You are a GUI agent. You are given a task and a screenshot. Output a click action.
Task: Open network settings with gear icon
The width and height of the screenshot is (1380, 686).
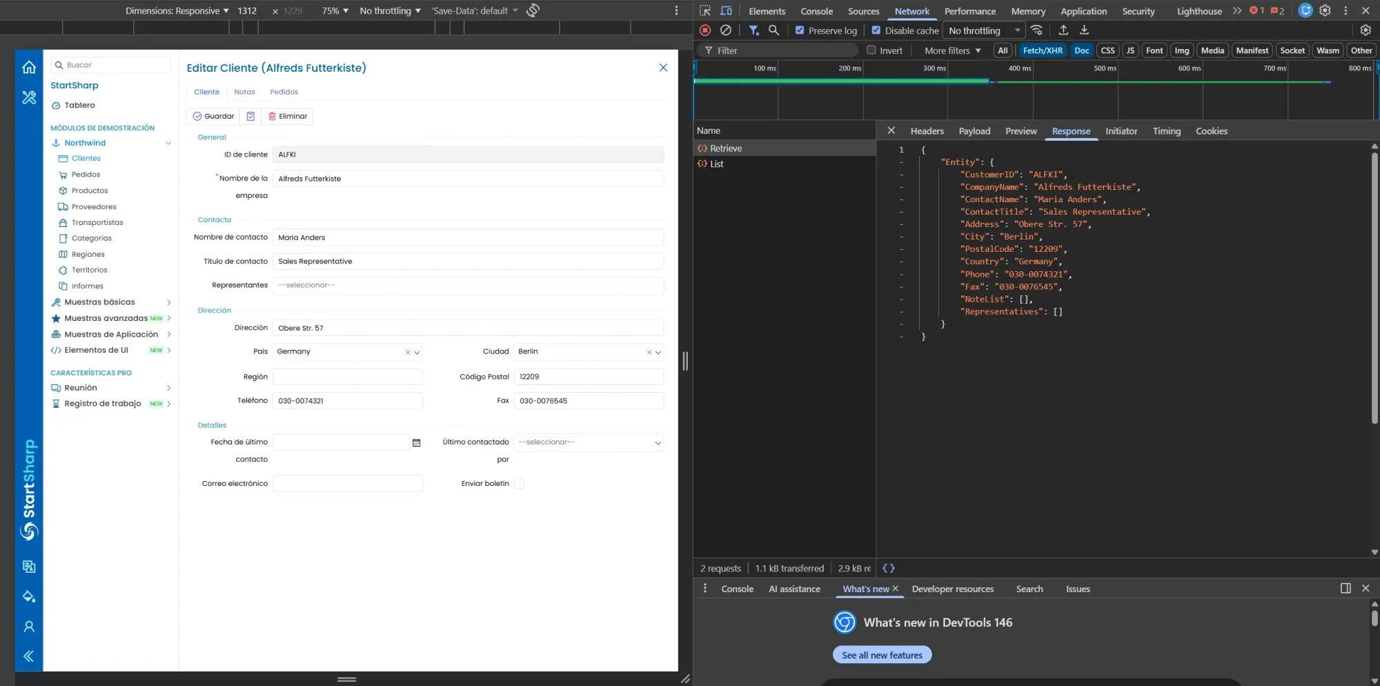pyautogui.click(x=1365, y=30)
